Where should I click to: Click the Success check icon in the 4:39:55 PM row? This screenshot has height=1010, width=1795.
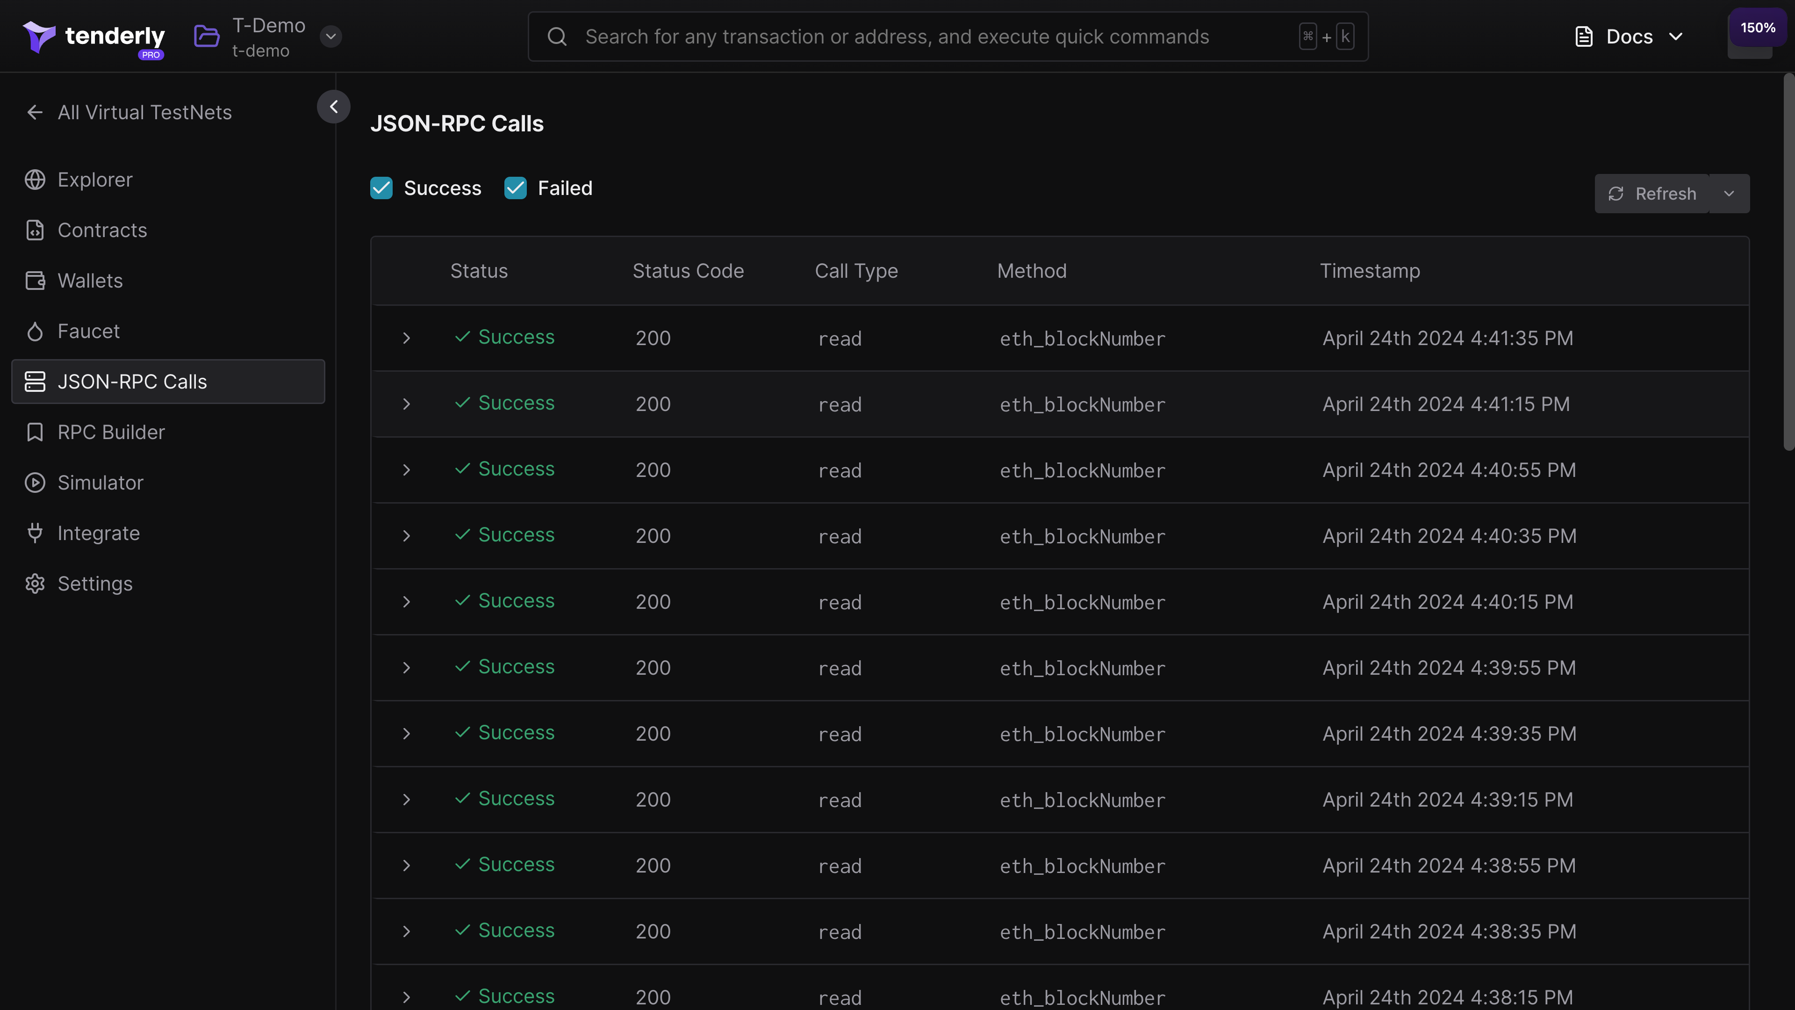(x=463, y=667)
